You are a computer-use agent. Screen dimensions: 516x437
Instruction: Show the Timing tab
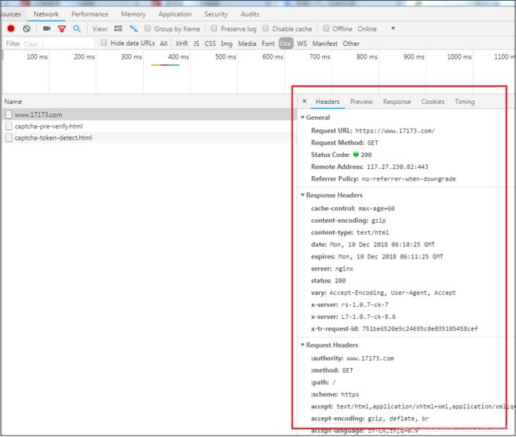pos(464,102)
